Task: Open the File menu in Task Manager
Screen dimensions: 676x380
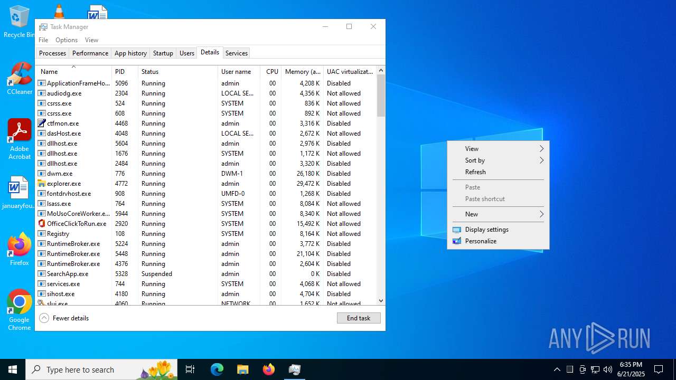Action: 43,40
